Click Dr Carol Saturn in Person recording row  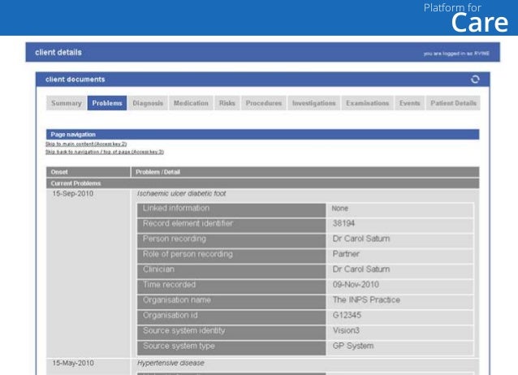point(361,239)
